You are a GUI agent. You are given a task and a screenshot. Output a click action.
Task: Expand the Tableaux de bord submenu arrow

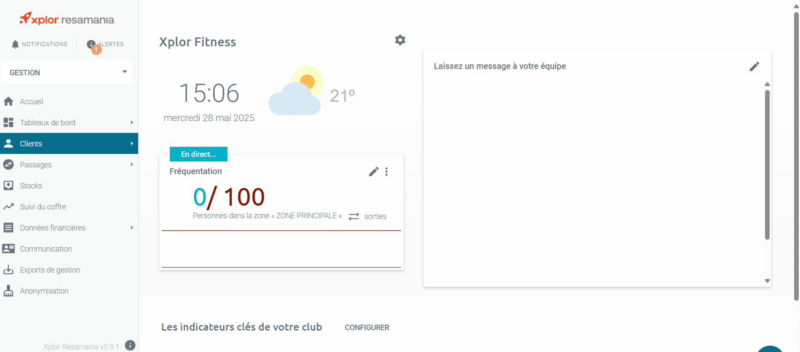pos(132,122)
